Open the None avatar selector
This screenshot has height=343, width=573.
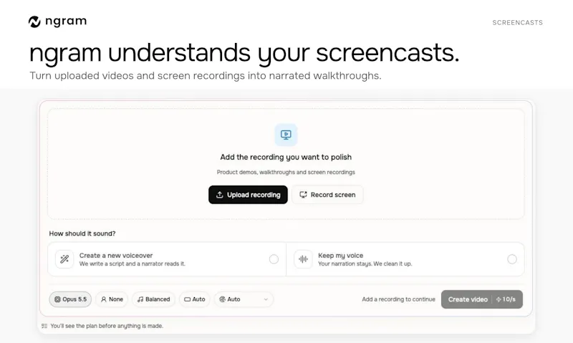(112, 299)
